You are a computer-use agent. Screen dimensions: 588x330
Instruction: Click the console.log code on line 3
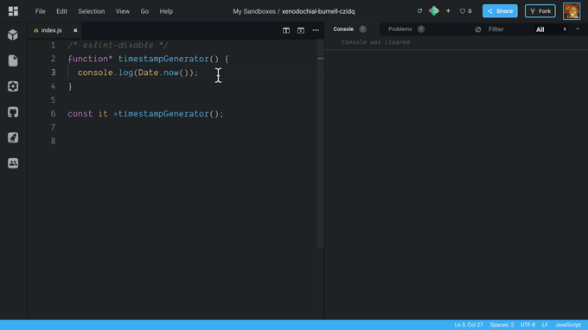(x=138, y=73)
